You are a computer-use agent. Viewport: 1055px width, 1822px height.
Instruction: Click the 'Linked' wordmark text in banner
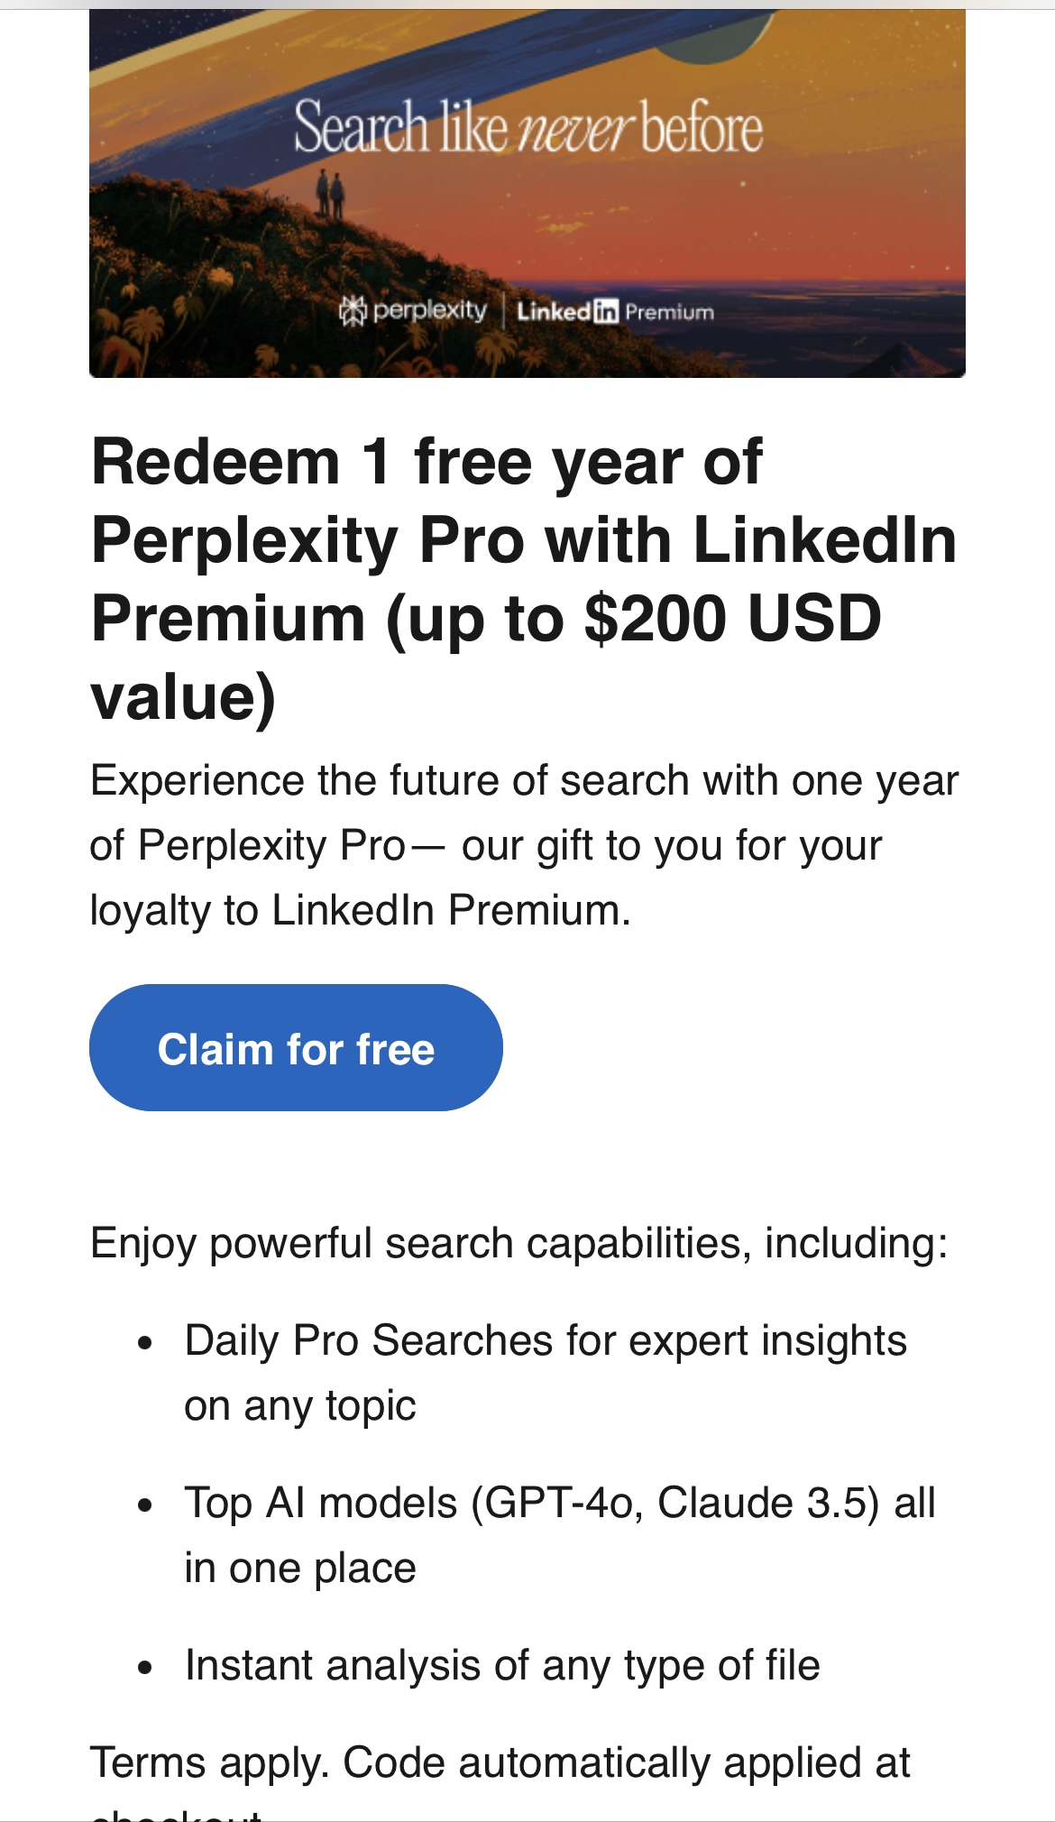tap(554, 312)
